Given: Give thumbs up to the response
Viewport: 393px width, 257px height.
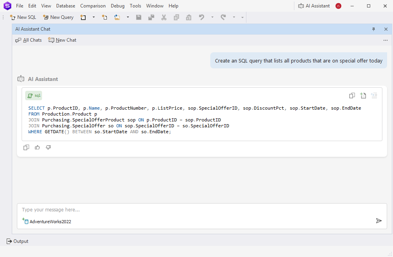Looking at the screenshot, I should coord(37,147).
